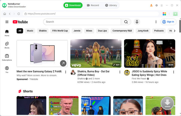Open YouTube settings three-dot menu
Image resolution: width=181 pixels, height=116 pixels.
156,22
